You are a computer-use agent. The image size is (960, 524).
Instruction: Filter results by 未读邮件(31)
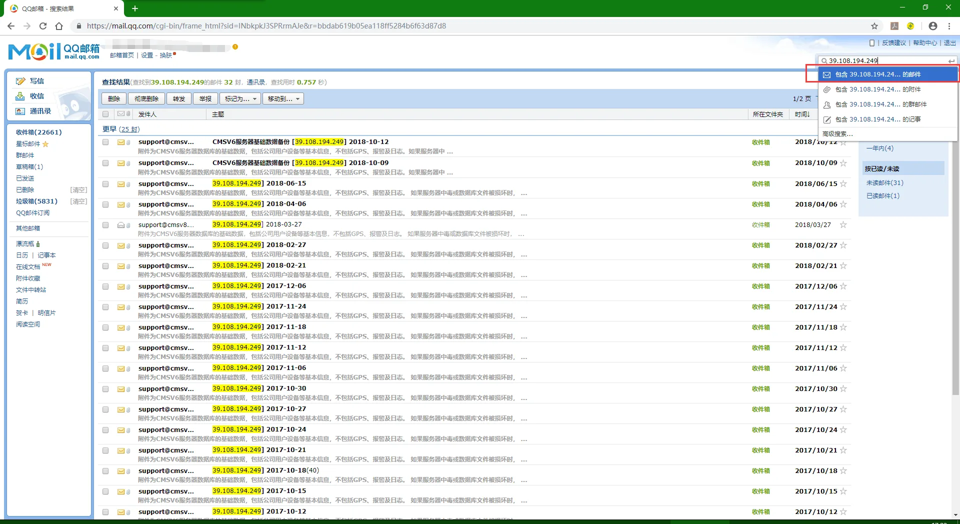(884, 183)
